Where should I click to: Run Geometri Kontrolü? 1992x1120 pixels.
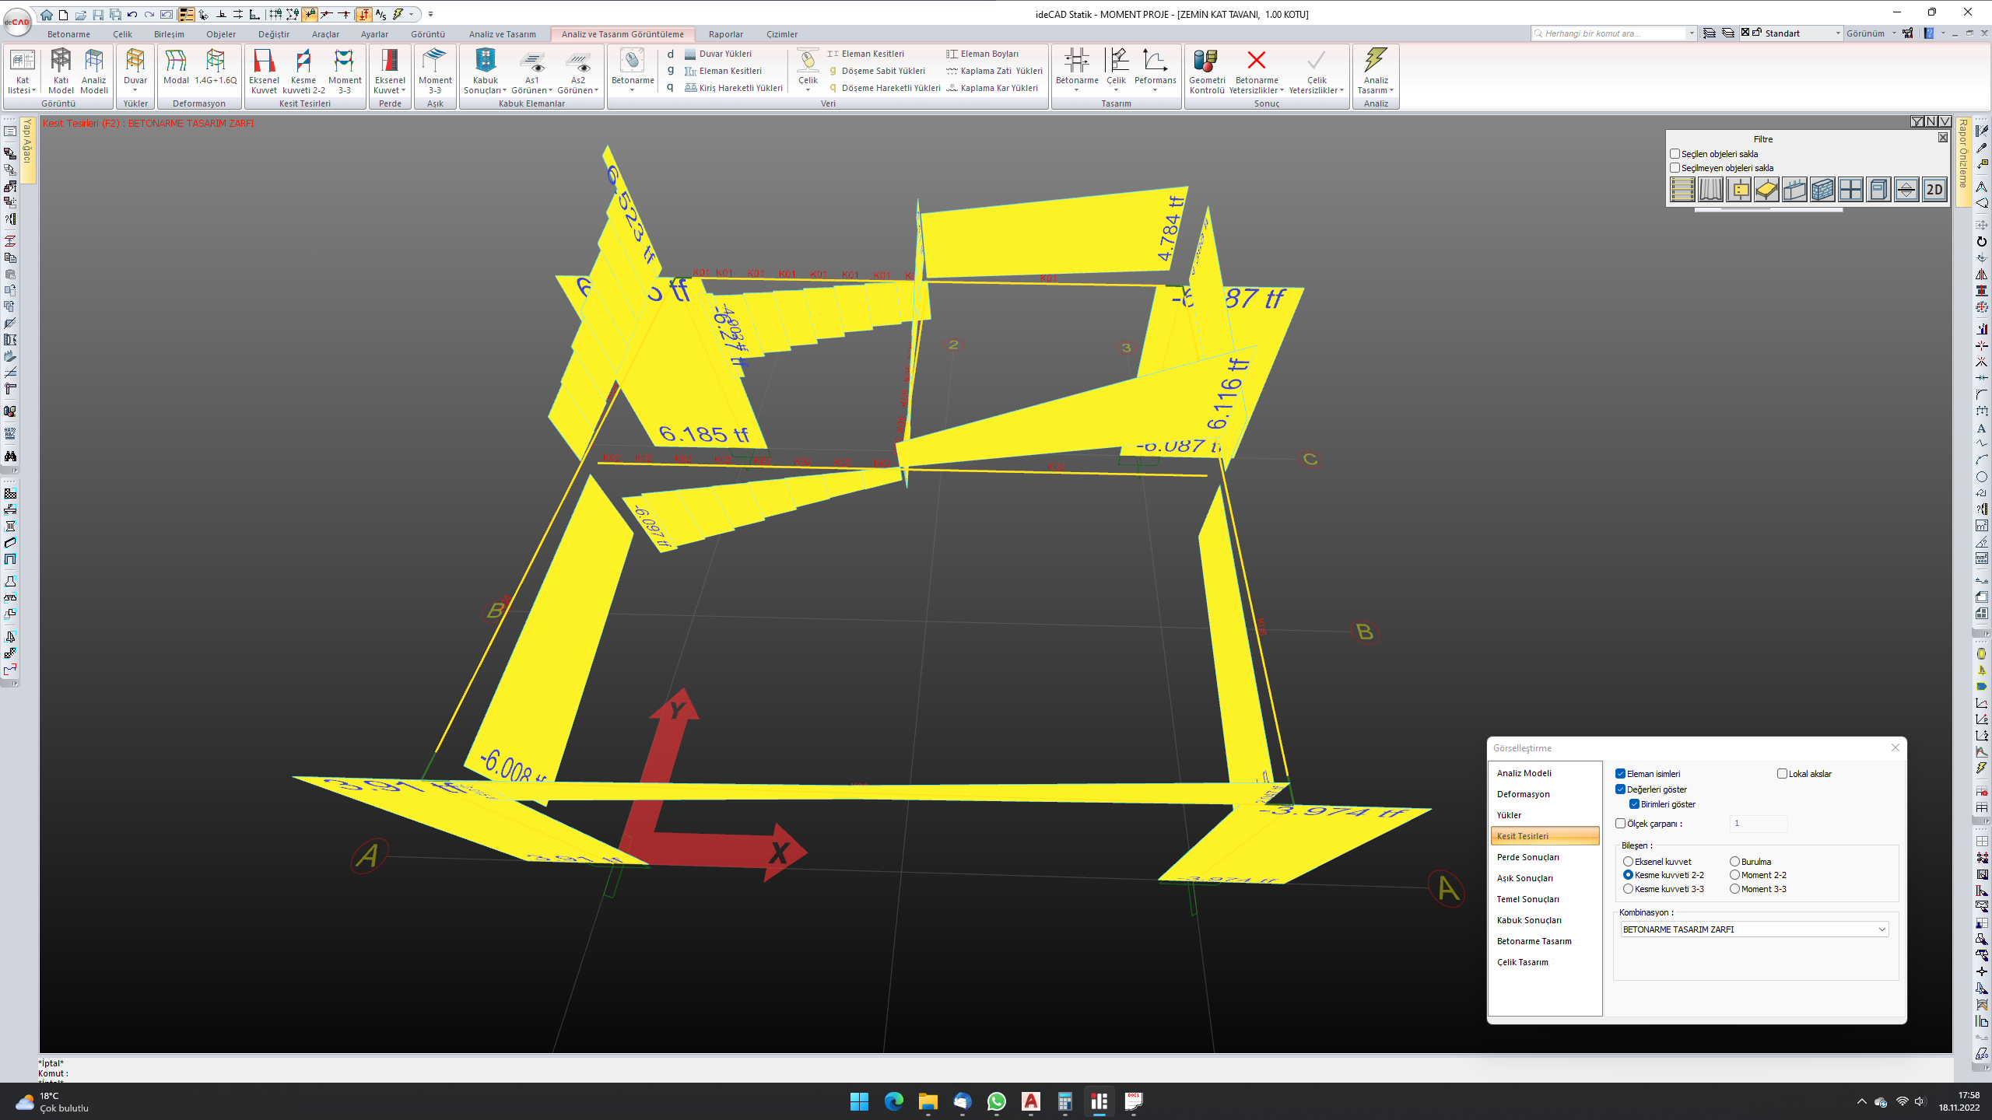(1207, 71)
